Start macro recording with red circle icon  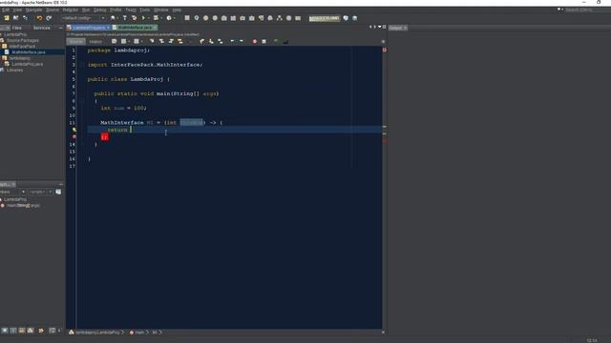pos(255,41)
